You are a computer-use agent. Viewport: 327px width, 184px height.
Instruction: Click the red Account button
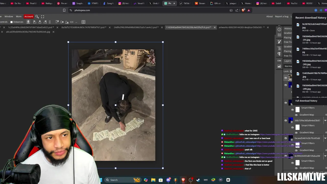click(x=29, y=16)
